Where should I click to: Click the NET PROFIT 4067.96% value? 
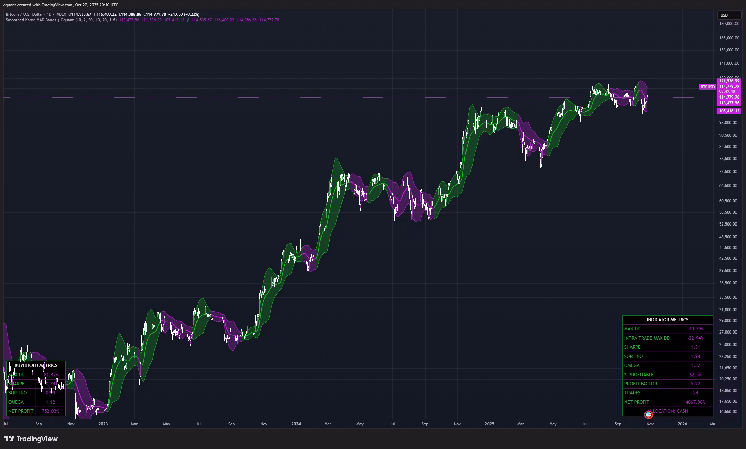[x=695, y=402]
